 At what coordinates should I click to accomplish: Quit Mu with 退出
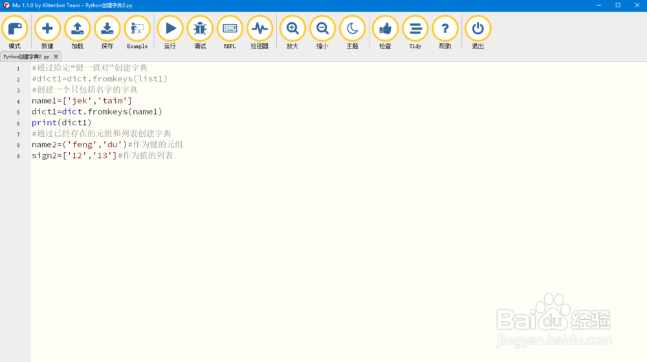tap(478, 32)
